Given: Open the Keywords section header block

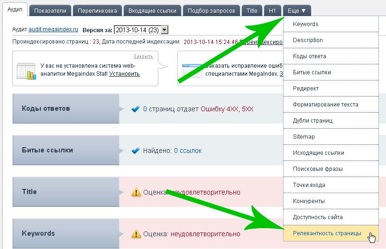Looking at the screenshot, I should (x=66, y=233).
